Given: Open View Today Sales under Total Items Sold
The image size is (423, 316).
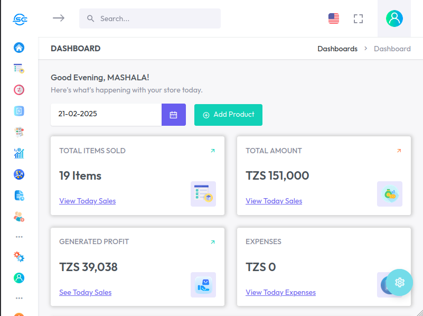Looking at the screenshot, I should click(x=87, y=201).
